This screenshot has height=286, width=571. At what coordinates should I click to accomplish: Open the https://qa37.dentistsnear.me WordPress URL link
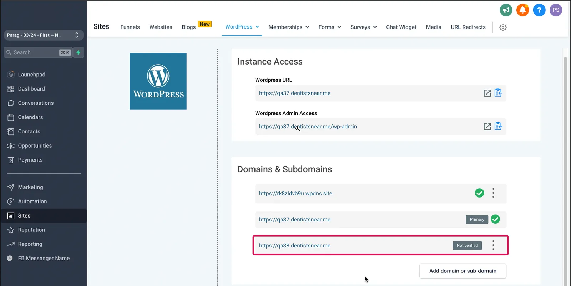(295, 93)
